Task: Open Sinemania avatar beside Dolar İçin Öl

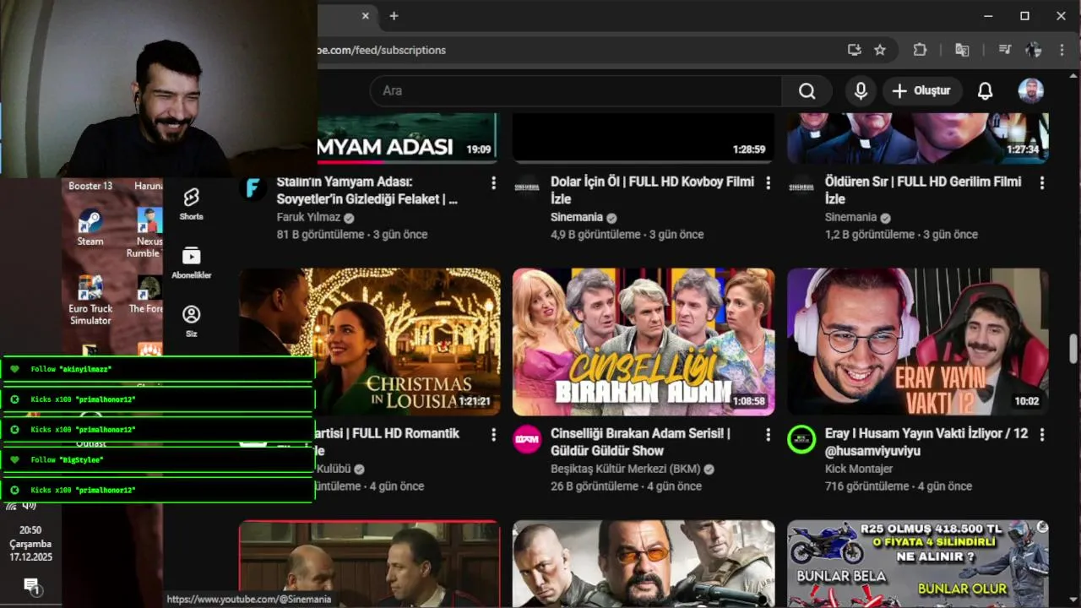Action: (x=527, y=187)
